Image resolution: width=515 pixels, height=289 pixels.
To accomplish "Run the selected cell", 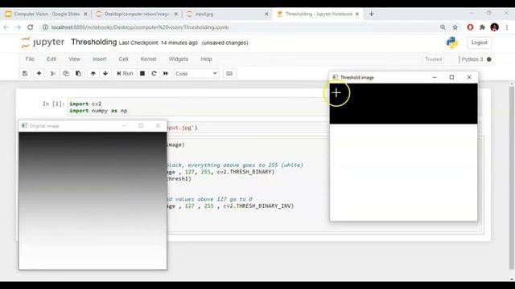I will point(125,73).
